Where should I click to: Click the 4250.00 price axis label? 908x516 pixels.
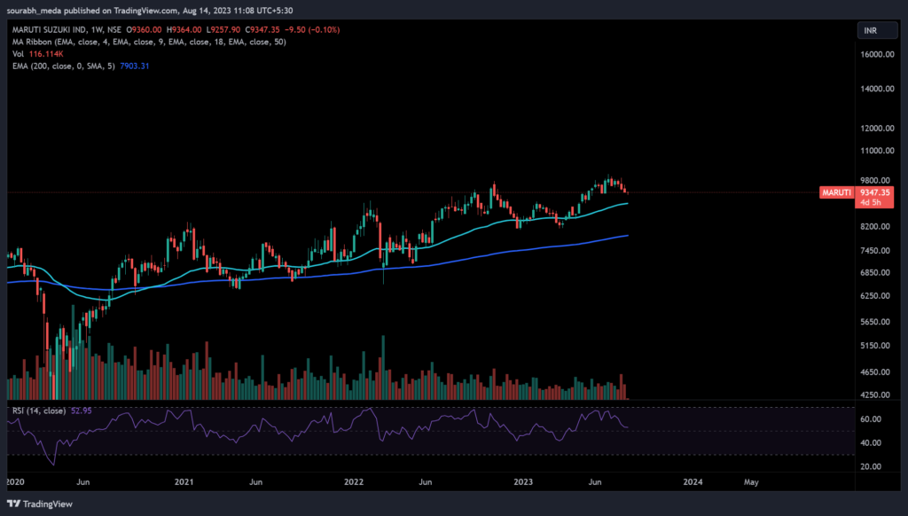(x=875, y=395)
